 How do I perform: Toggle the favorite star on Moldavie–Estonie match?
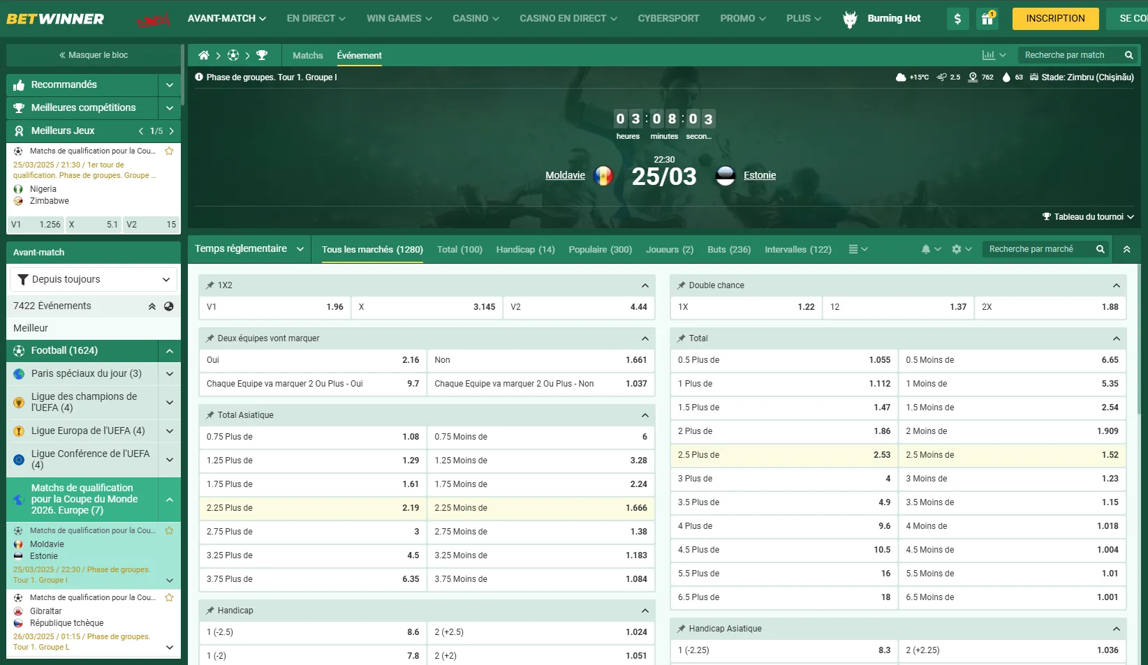coord(169,530)
